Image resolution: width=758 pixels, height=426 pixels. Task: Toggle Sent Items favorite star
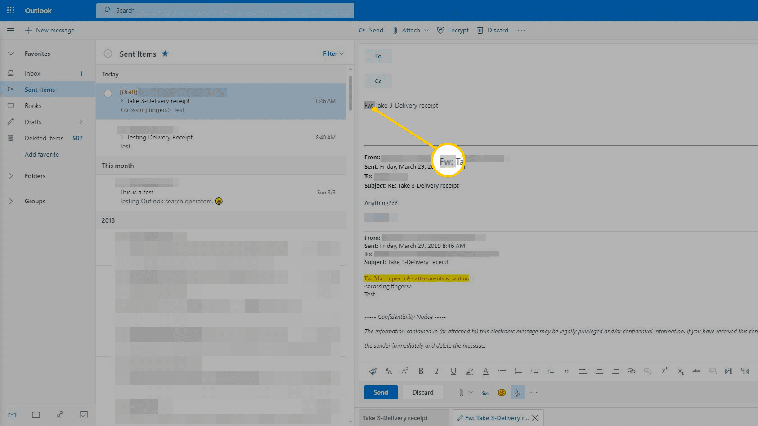[165, 54]
